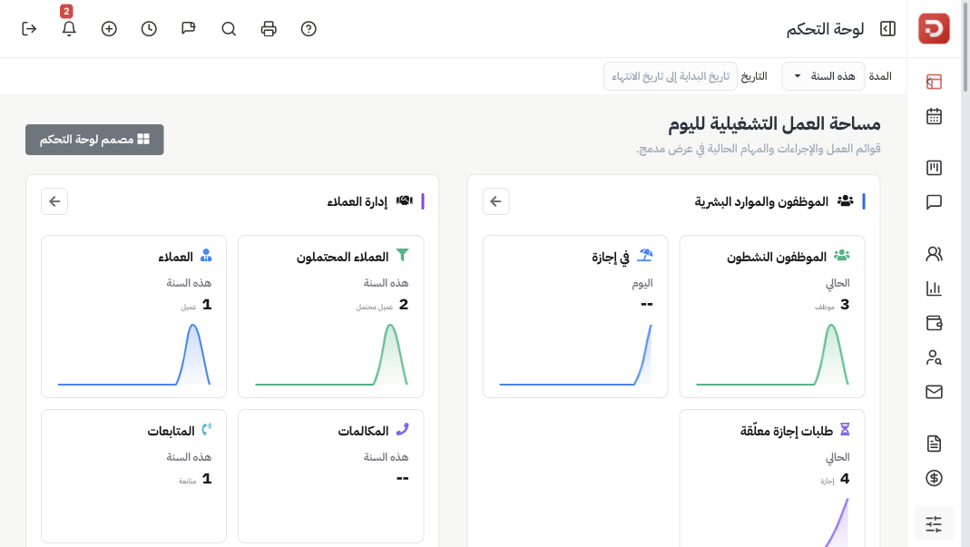Click the printer icon
The height and width of the screenshot is (547, 970).
(269, 29)
